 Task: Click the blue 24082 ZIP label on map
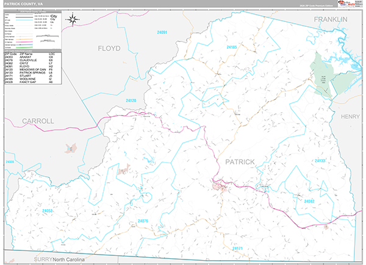click(309, 201)
